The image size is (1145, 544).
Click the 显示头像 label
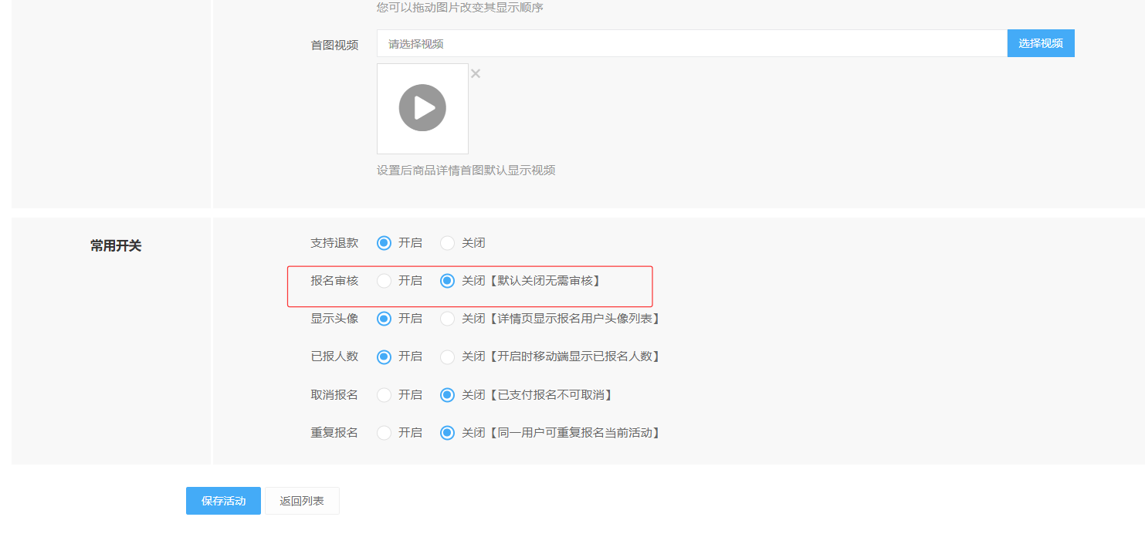tap(334, 319)
